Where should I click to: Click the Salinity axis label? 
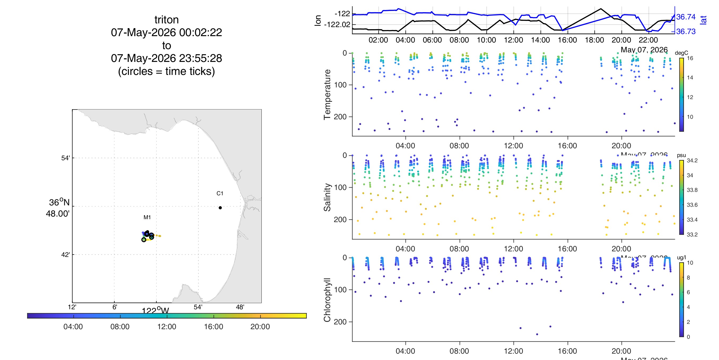click(327, 197)
